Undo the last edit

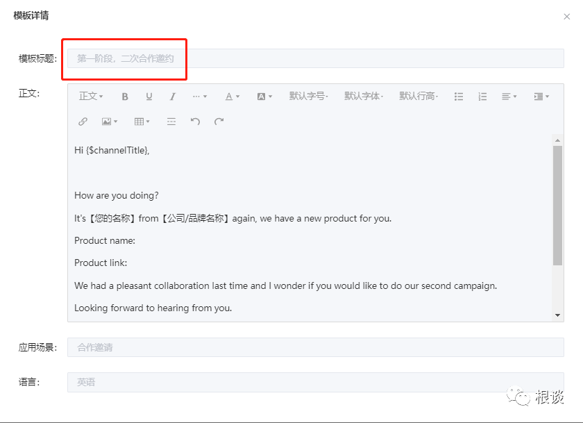pos(195,122)
